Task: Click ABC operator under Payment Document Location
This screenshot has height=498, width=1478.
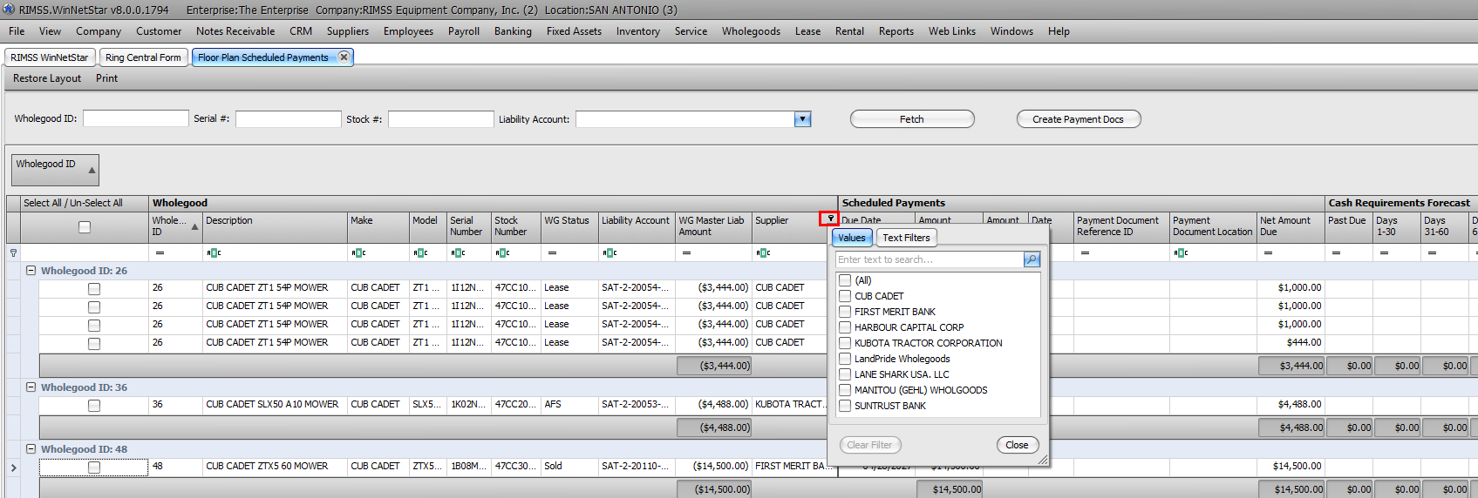Action: click(x=1181, y=252)
